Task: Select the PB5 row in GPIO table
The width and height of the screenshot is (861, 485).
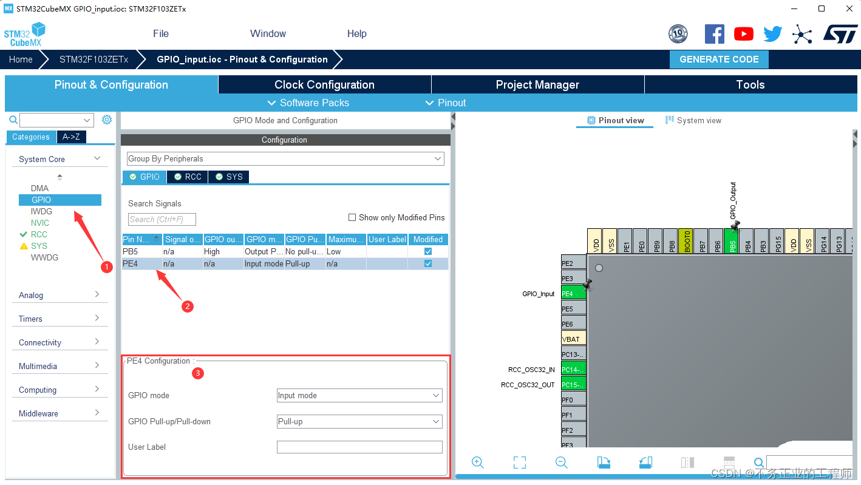Action: (x=285, y=251)
